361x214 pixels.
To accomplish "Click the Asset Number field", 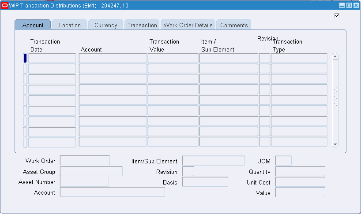I will coord(84,182).
